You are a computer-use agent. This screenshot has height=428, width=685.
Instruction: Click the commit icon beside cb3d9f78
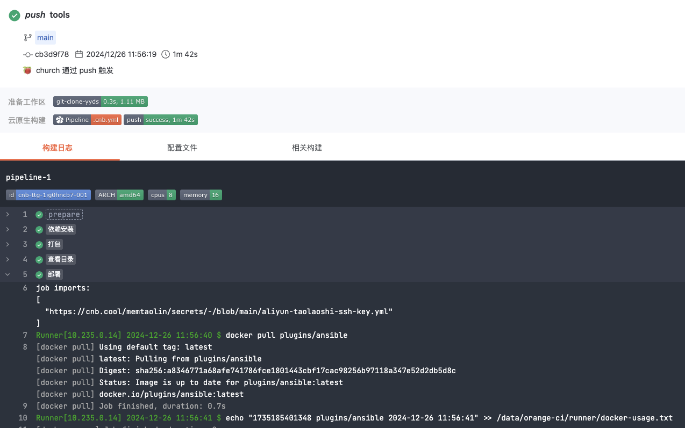28,54
